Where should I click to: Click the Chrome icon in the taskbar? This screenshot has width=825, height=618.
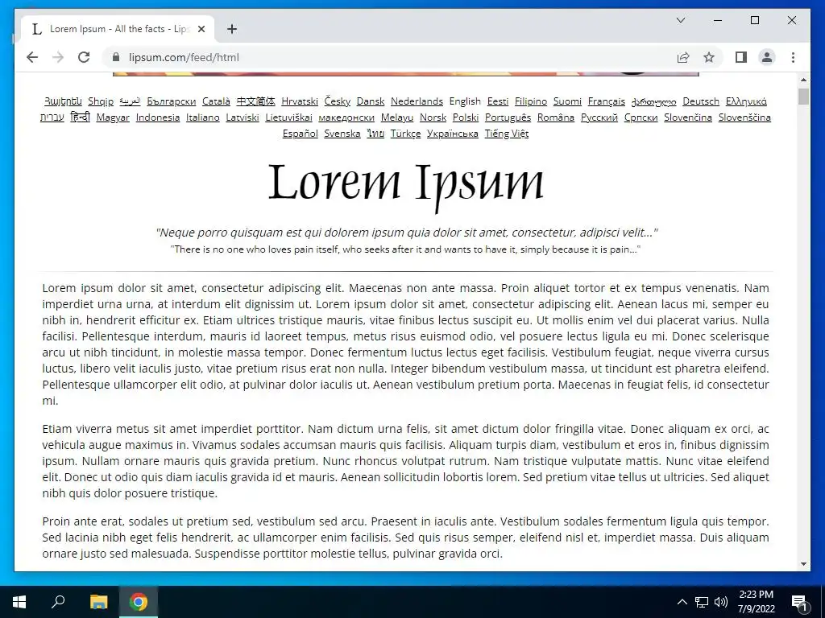pyautogui.click(x=139, y=602)
